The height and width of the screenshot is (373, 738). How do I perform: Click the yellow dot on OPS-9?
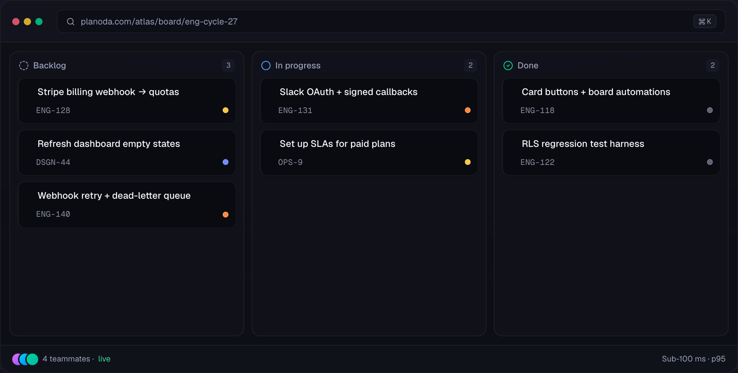468,162
